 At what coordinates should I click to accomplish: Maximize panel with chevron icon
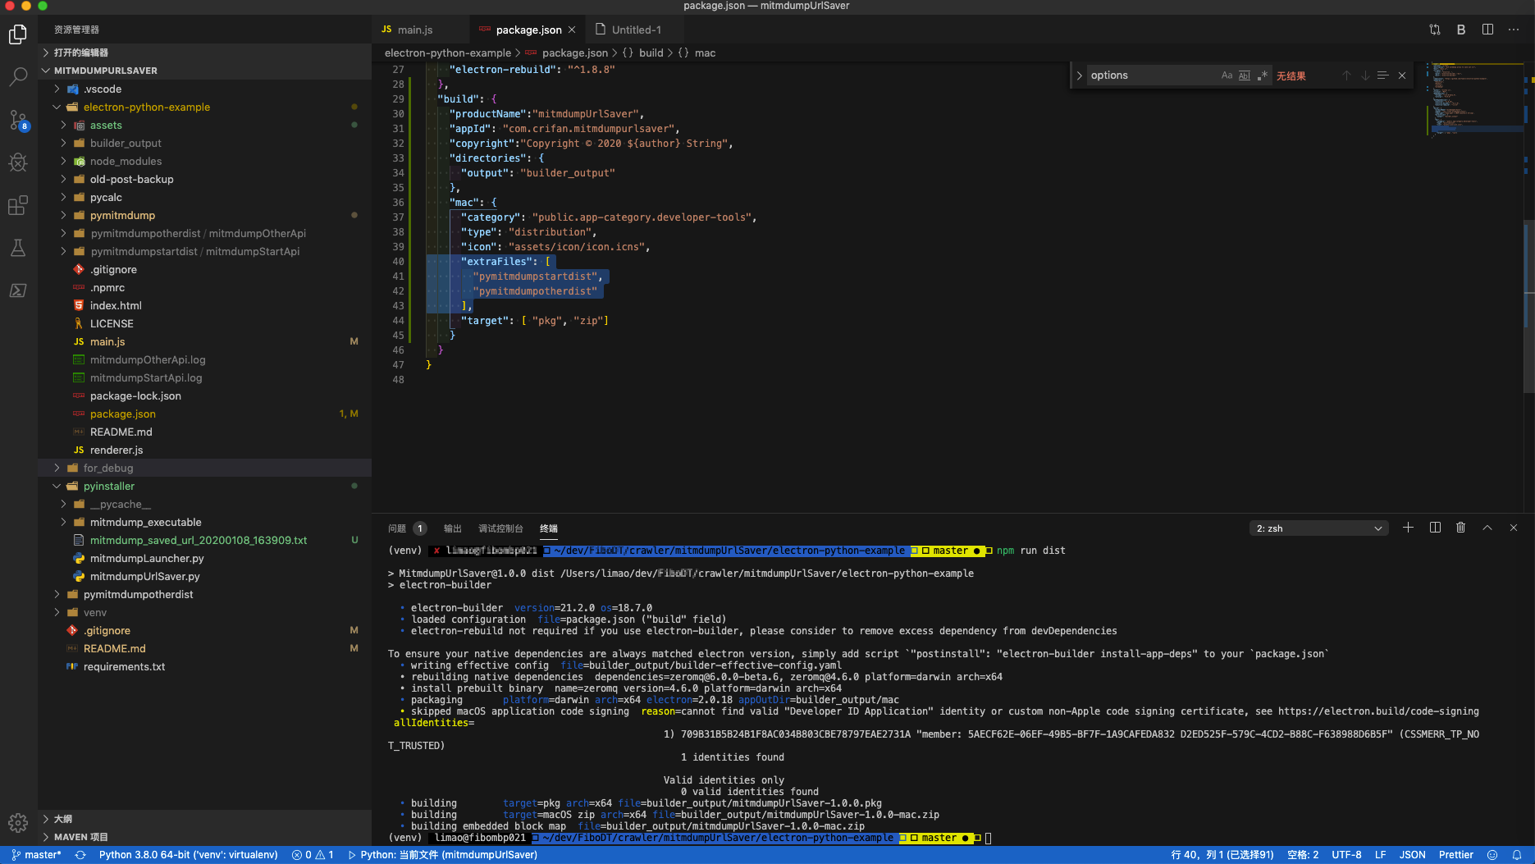[x=1487, y=528]
